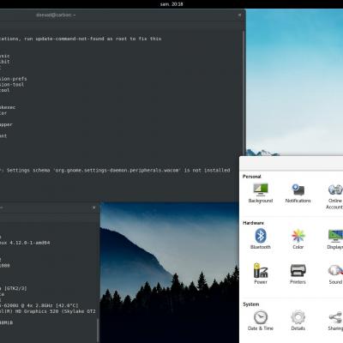Close the lower terminal window
This screenshot has width=343, height=343.
click(x=93, y=208)
